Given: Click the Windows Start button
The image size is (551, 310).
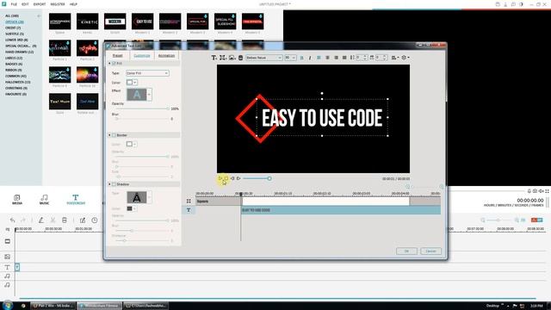Looking at the screenshot, I should tap(8, 306).
